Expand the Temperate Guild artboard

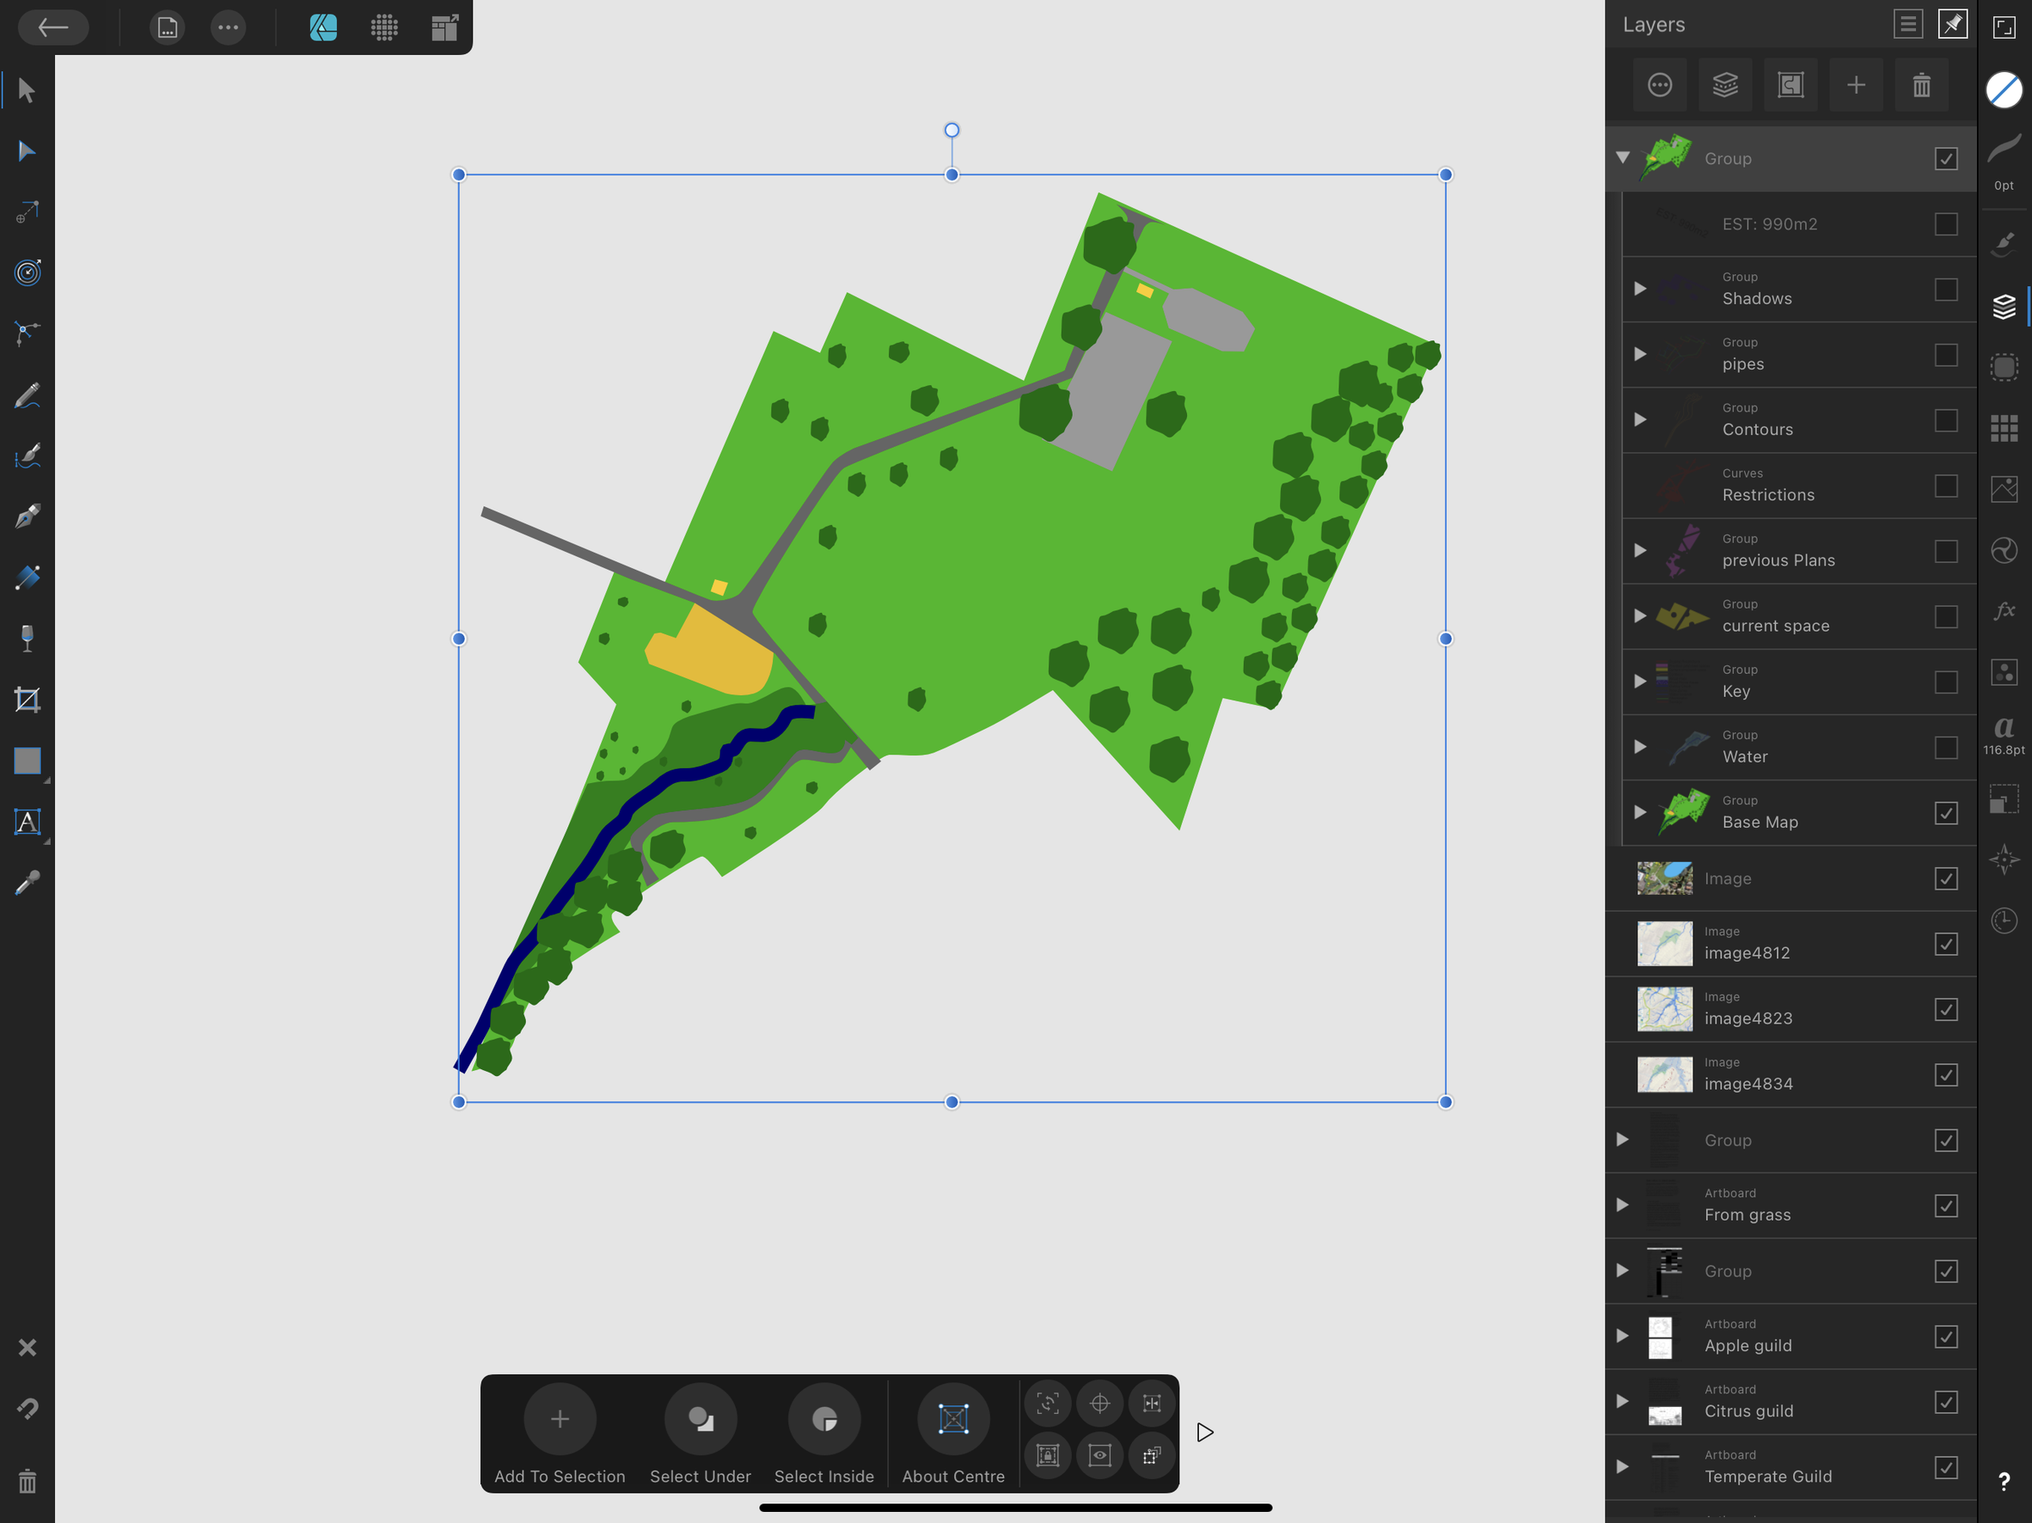[x=1621, y=1468]
